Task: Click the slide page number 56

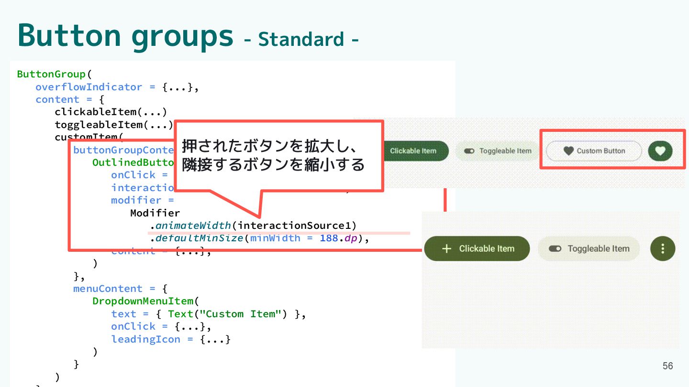Action: (x=667, y=366)
